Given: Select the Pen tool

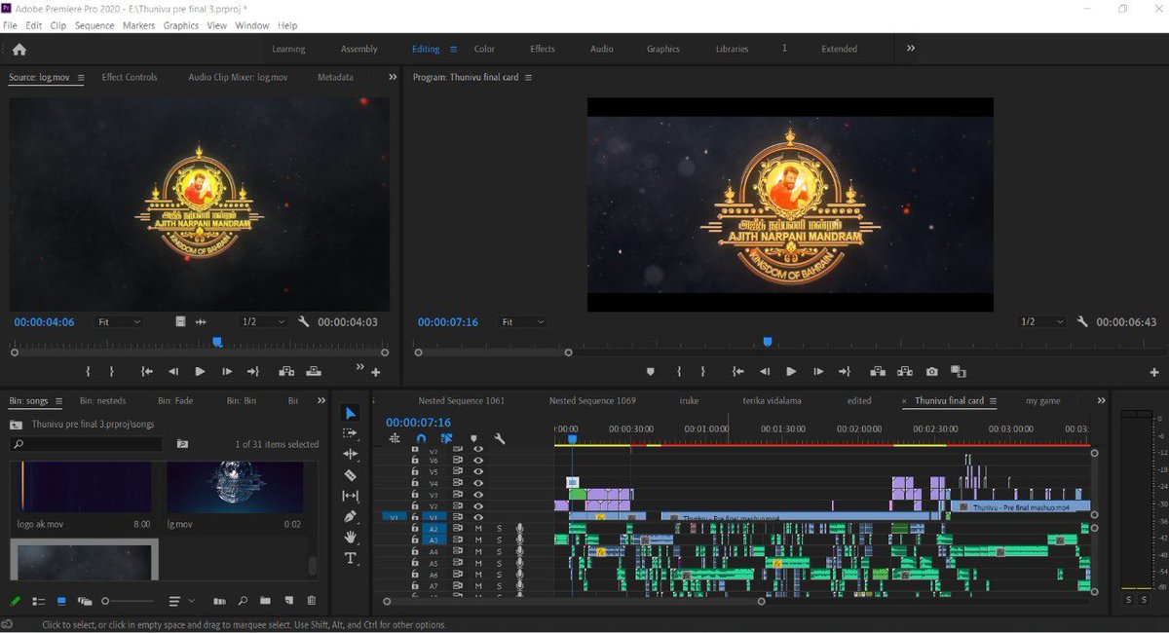Looking at the screenshot, I should click(x=351, y=516).
